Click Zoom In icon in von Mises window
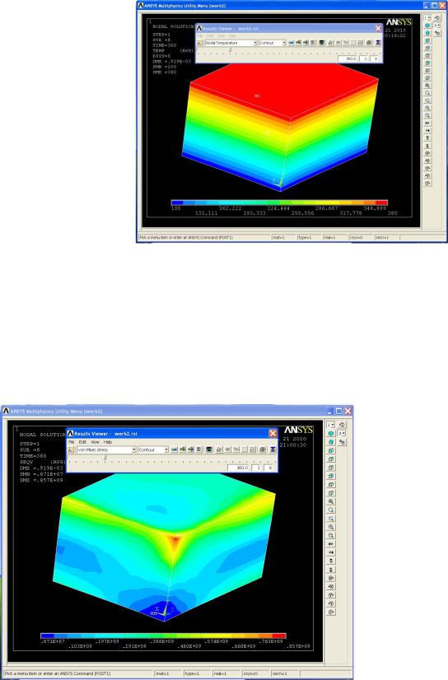Screen dimensions: 448x680 click(331, 527)
